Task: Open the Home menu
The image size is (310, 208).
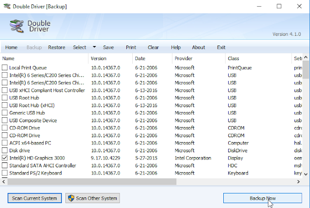Action: tap(11, 48)
